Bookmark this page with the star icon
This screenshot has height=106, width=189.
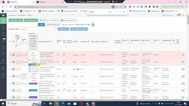pyautogui.click(x=125, y=7)
